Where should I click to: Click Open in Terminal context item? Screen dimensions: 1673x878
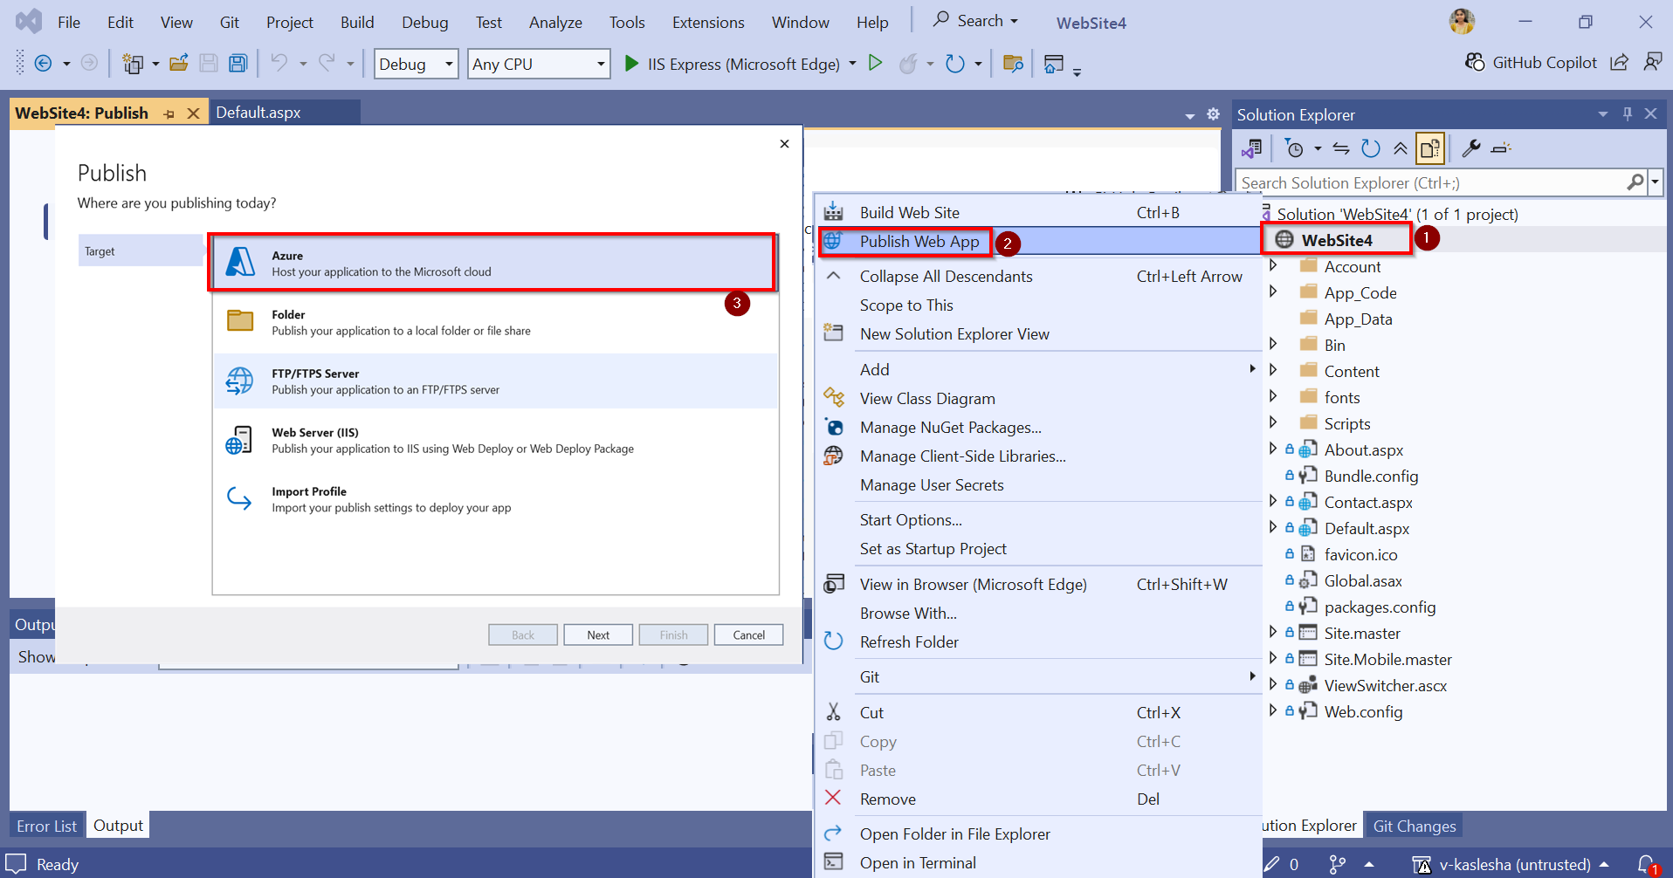pos(918,863)
